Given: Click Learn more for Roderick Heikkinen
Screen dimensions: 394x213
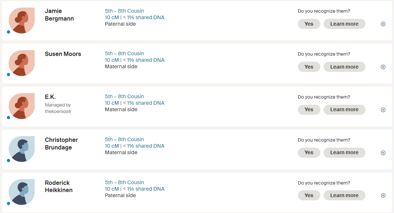Looking at the screenshot, I should point(344,195).
